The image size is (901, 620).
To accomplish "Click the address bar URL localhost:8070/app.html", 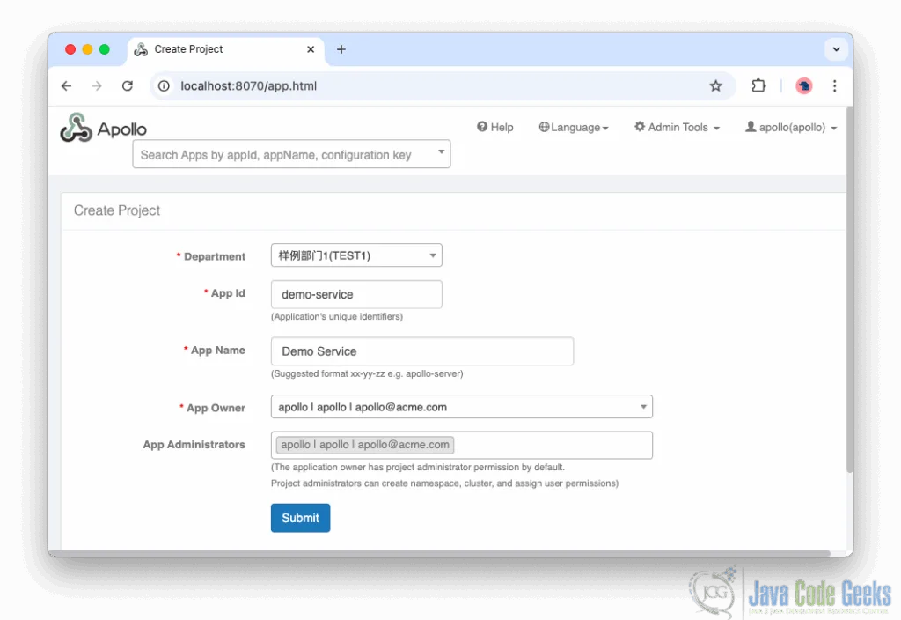I will point(249,85).
